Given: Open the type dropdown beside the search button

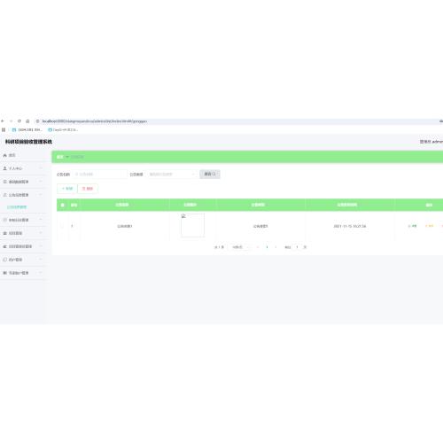Looking at the screenshot, I should point(172,175).
